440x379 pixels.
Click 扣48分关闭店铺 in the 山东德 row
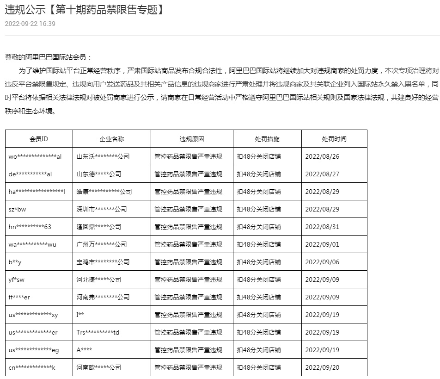[x=259, y=174]
